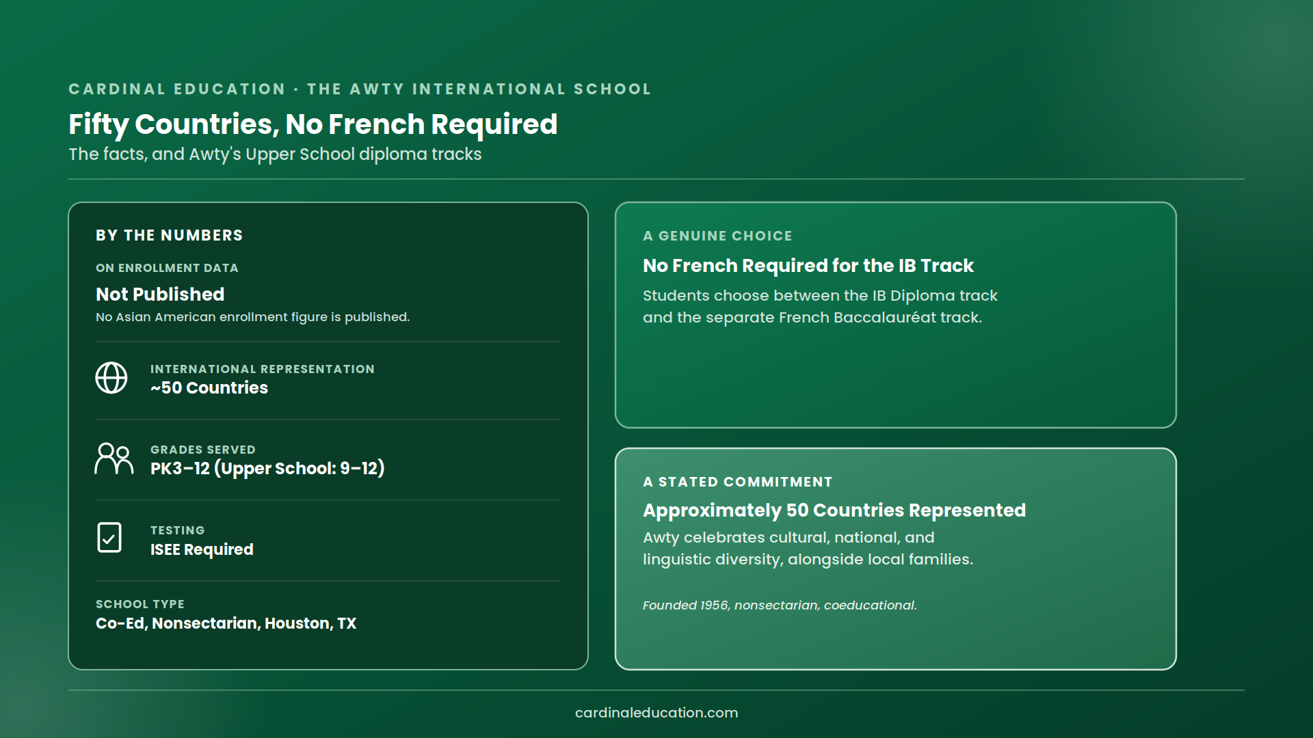The image size is (1313, 738).
Task: Click the 'No Asian American enrollment figure' note
Action: pyautogui.click(x=253, y=317)
